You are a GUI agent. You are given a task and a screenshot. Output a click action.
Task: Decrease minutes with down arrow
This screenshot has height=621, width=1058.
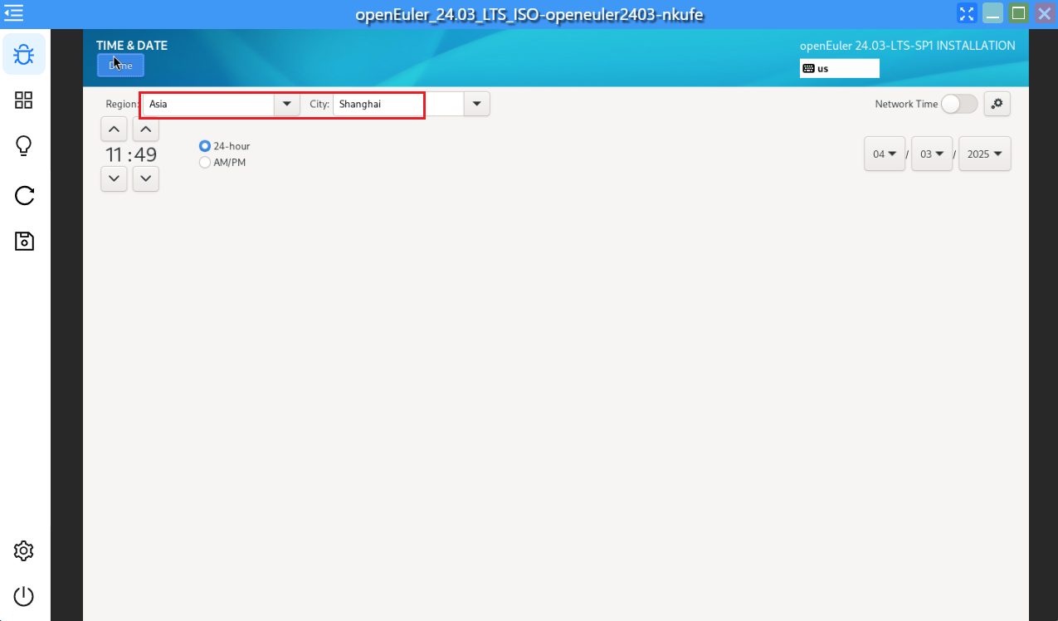[146, 178]
